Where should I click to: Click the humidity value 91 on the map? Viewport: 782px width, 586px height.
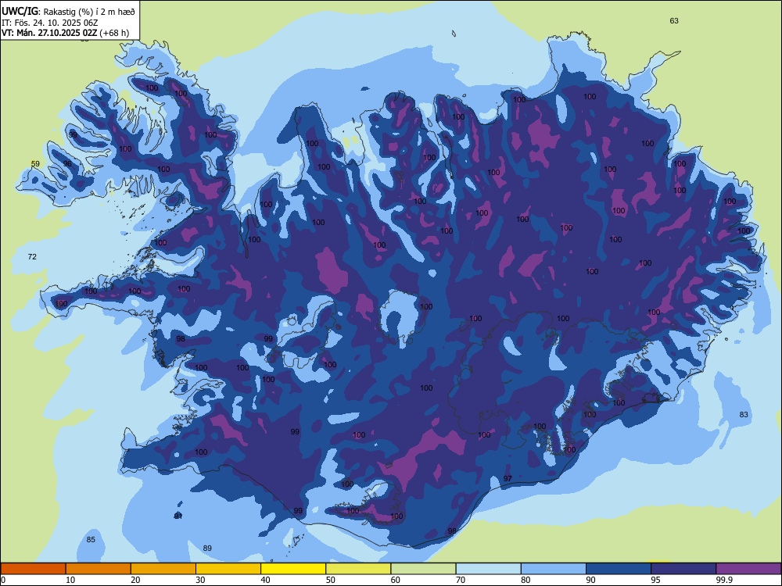click(178, 516)
